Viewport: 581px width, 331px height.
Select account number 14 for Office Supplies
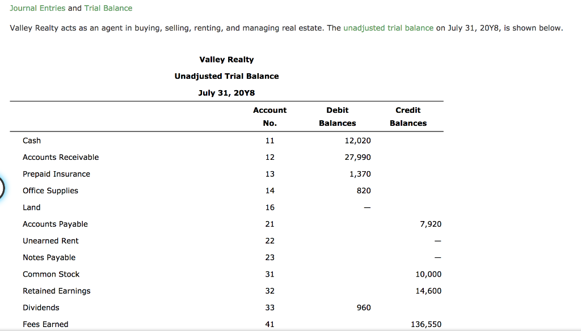click(x=270, y=190)
